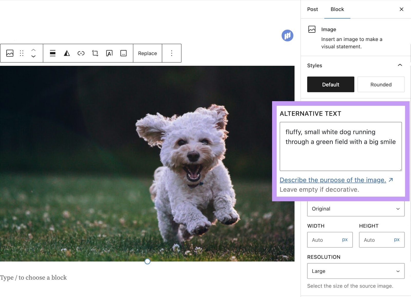The height and width of the screenshot is (297, 411).
Task: Open the Describe the purpose link
Action: [333, 180]
